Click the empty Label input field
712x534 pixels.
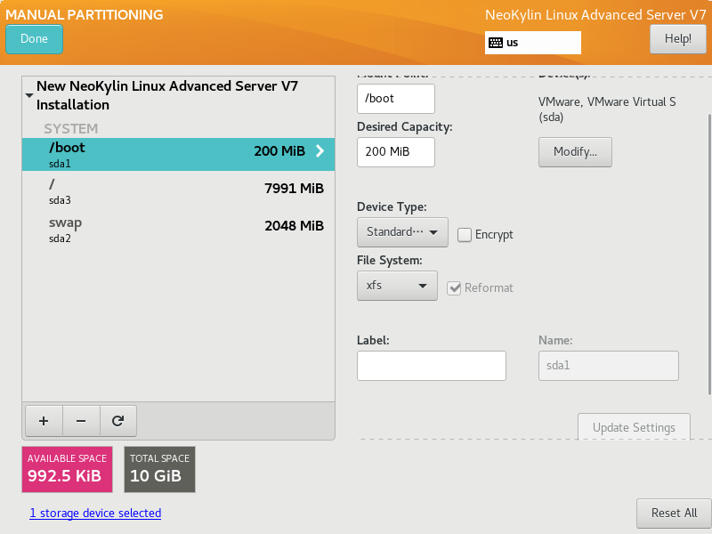pos(432,366)
